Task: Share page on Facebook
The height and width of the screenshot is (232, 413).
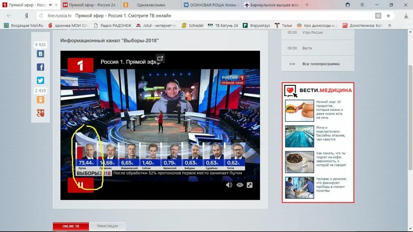Action: point(40,67)
